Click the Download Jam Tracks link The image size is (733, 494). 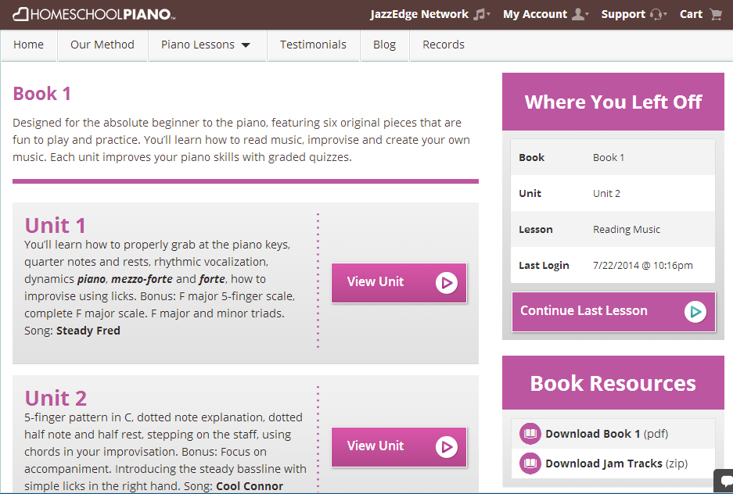point(603,464)
